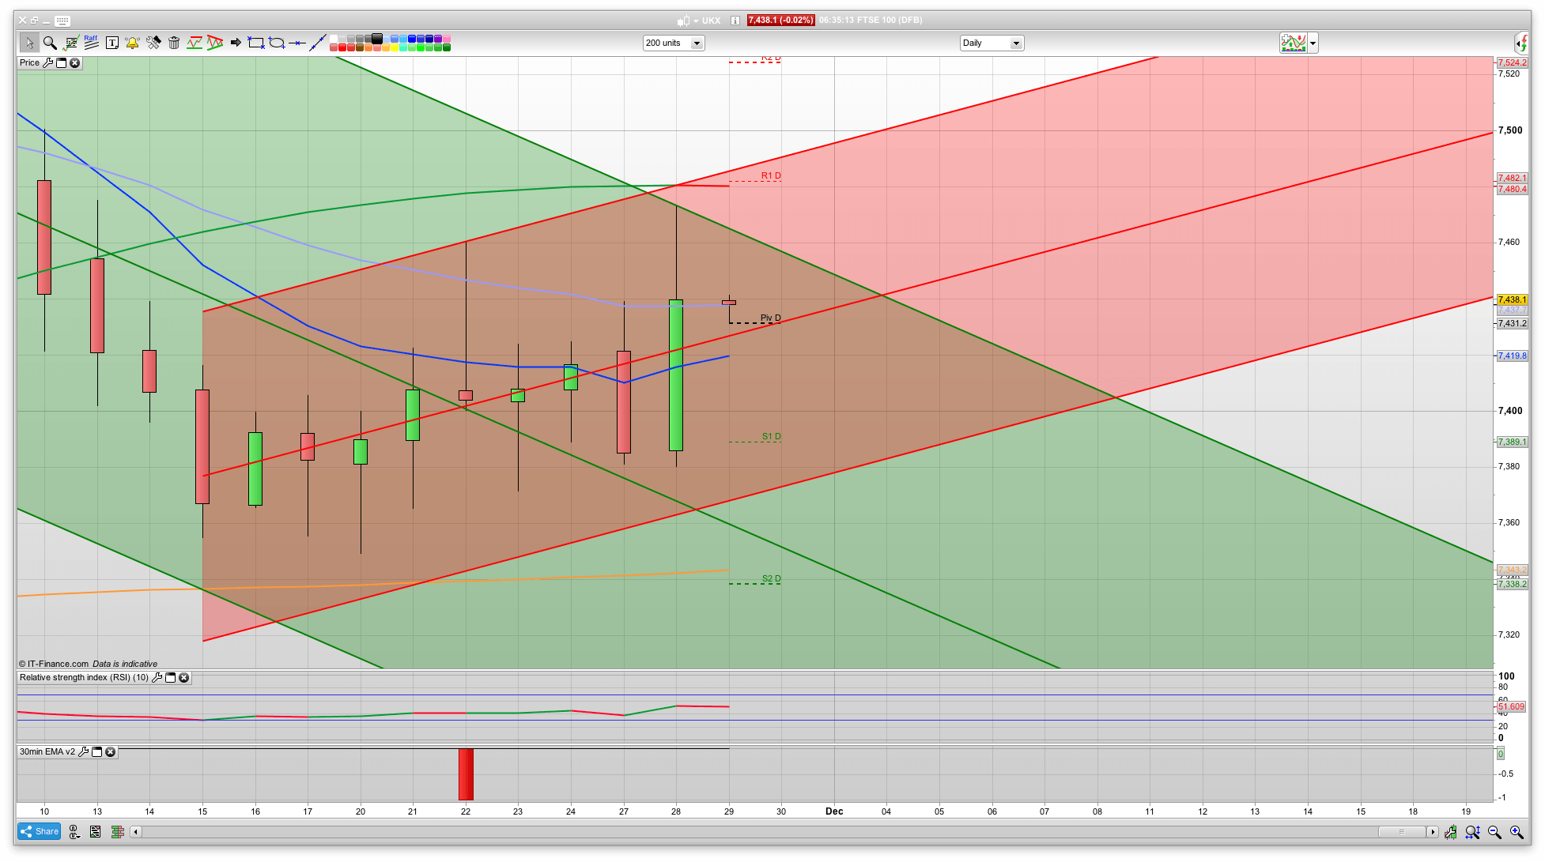Close the Price panel
Screen dimensions: 1545x862
(75, 62)
